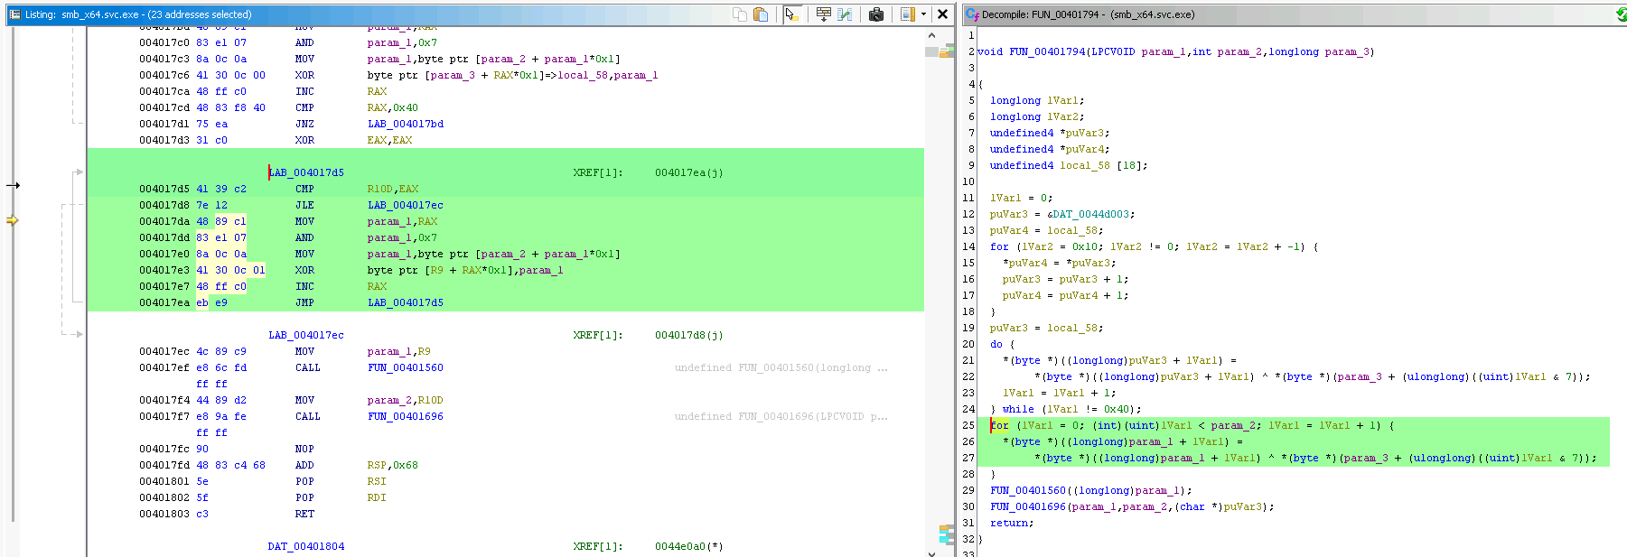Click the Copy icon in Listing toolbar
1627x557 pixels.
(x=739, y=14)
